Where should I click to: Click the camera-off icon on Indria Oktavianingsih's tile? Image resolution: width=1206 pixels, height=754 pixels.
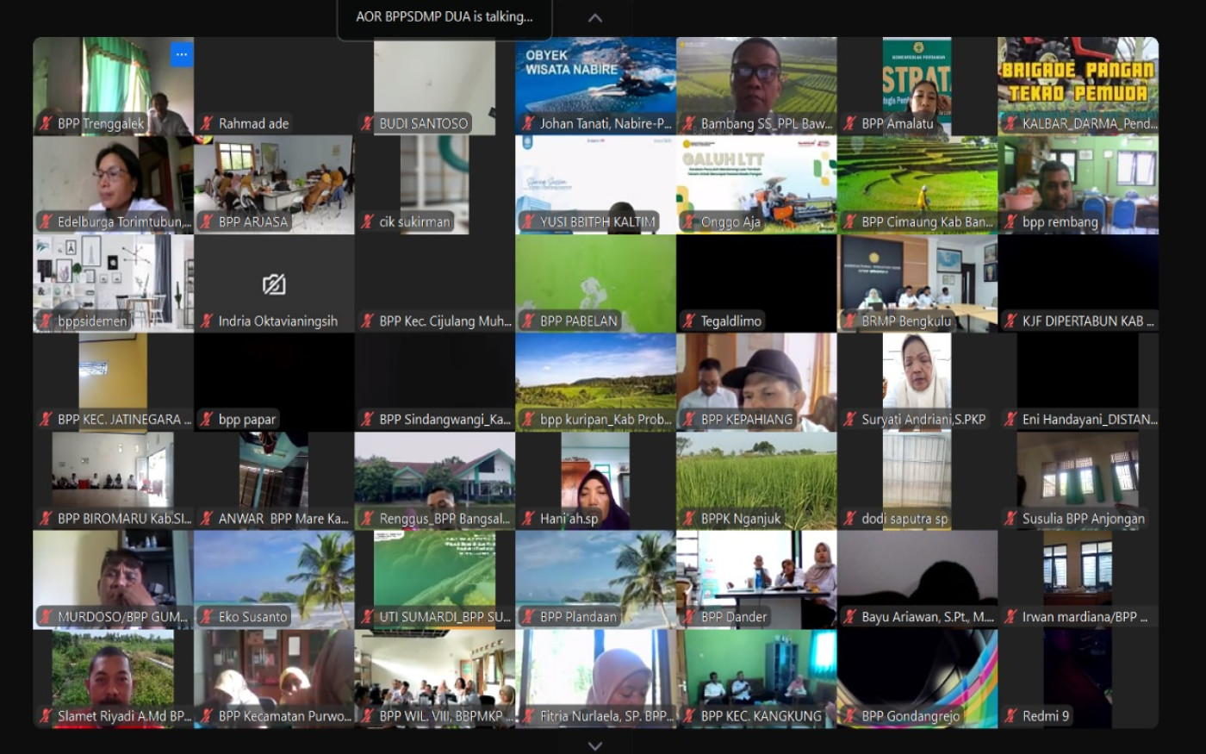tap(274, 284)
